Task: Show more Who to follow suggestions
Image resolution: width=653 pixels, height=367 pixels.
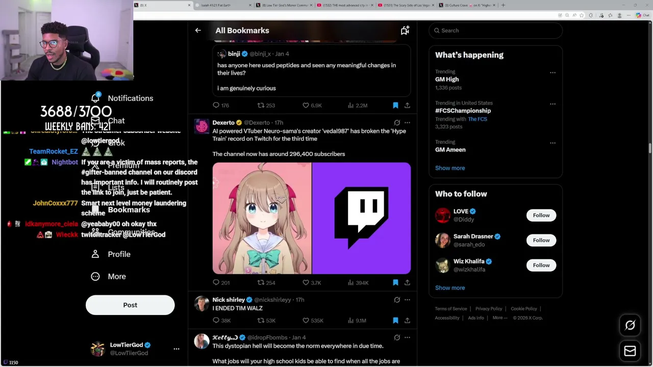Action: (x=450, y=288)
